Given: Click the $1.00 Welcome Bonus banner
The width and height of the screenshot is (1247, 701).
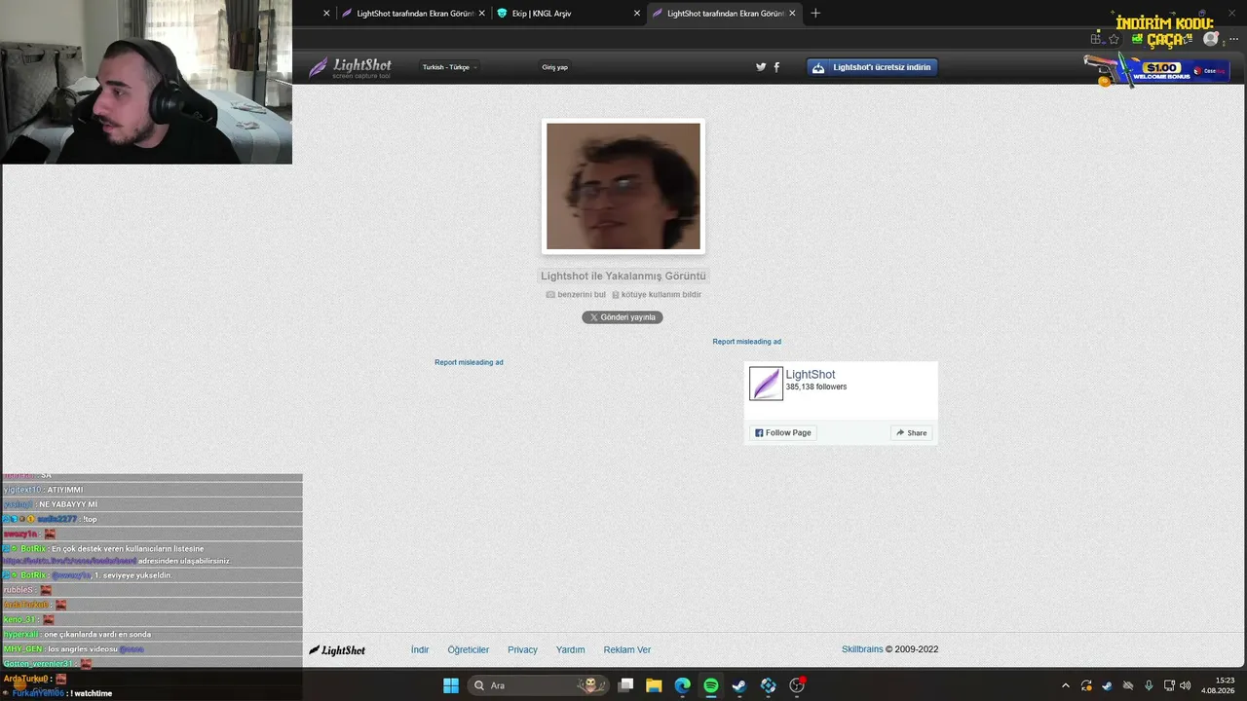Looking at the screenshot, I should coord(1157,70).
